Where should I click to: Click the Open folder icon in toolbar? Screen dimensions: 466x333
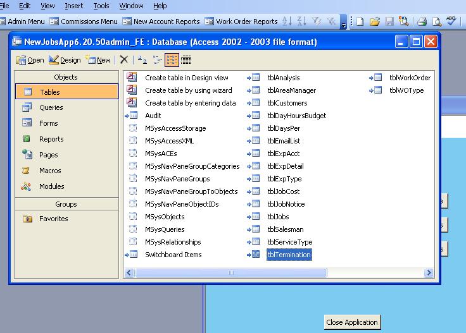coord(374,21)
